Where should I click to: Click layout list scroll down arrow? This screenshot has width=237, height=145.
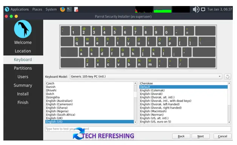(x=135, y=122)
